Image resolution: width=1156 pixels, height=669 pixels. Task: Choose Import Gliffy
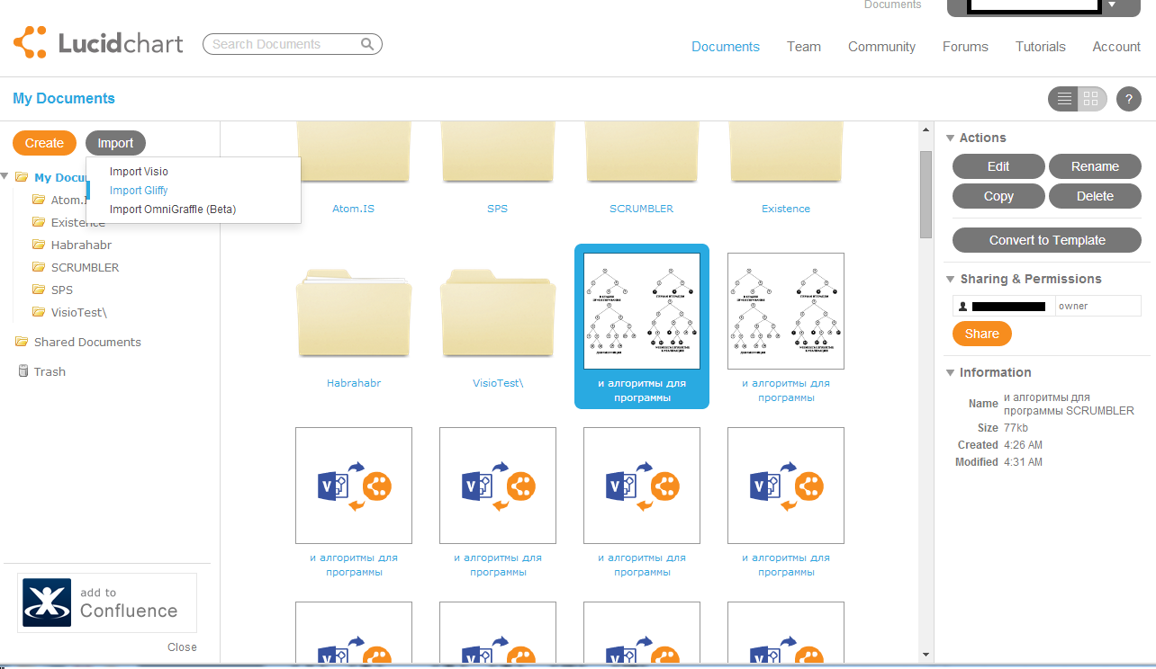[139, 191]
